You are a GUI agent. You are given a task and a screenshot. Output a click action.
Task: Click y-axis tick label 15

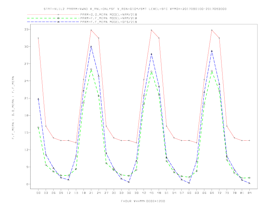26,132
